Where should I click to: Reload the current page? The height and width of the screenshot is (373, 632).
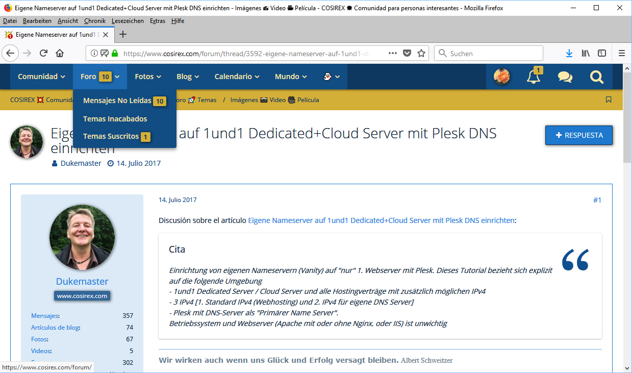44,53
